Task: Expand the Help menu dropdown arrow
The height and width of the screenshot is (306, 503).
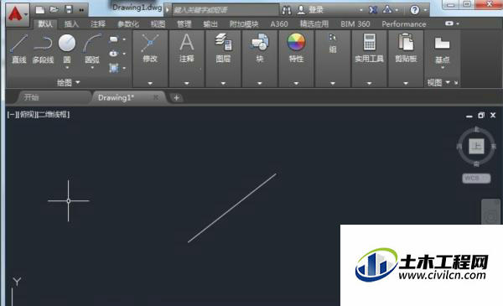Action: tap(426, 10)
